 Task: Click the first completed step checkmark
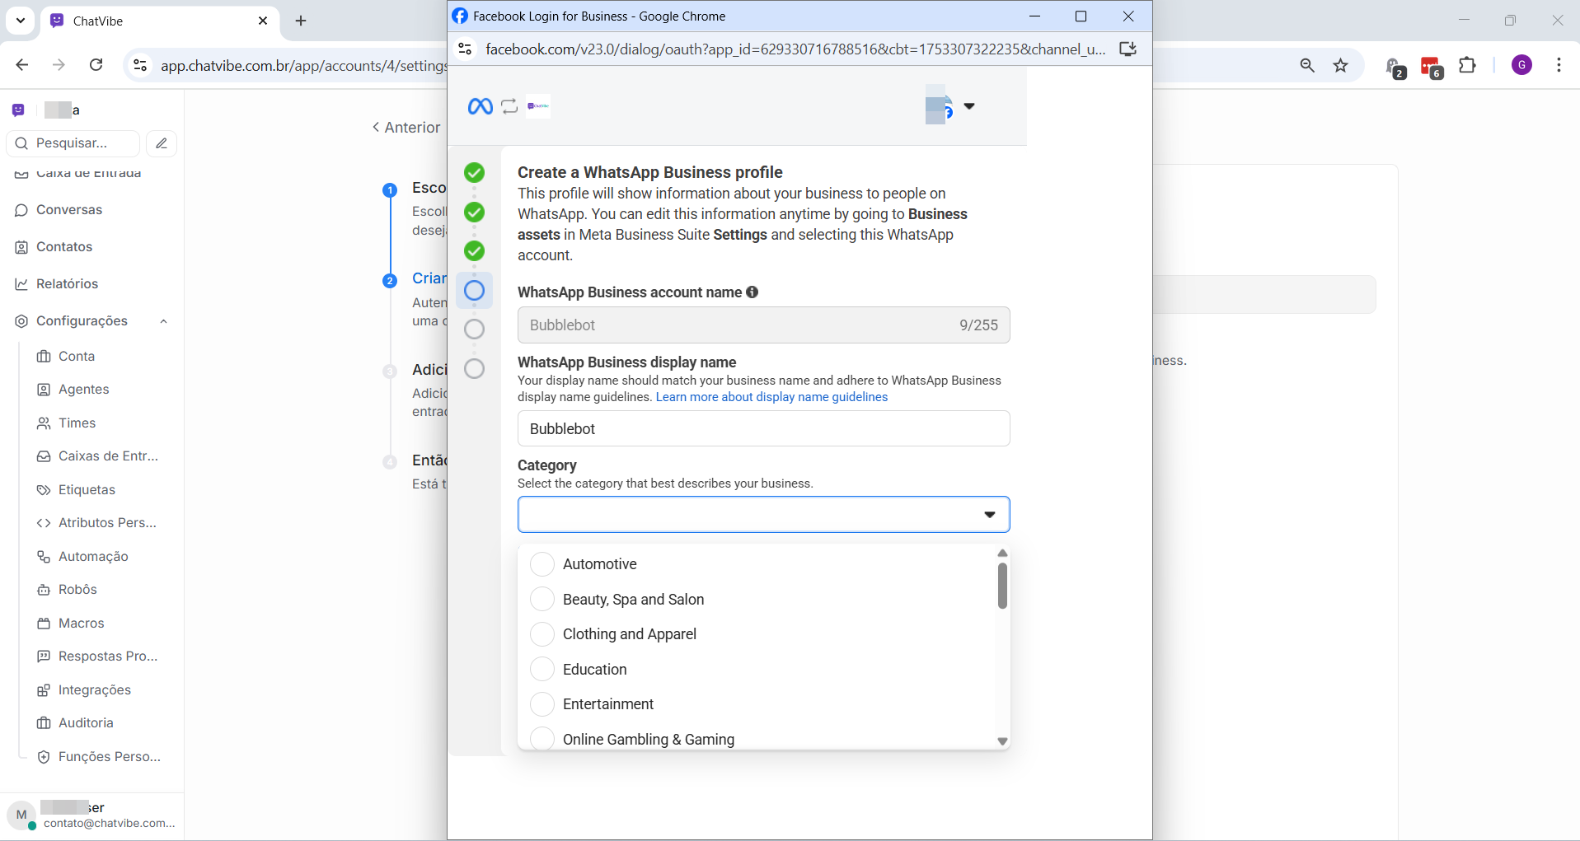(x=474, y=173)
